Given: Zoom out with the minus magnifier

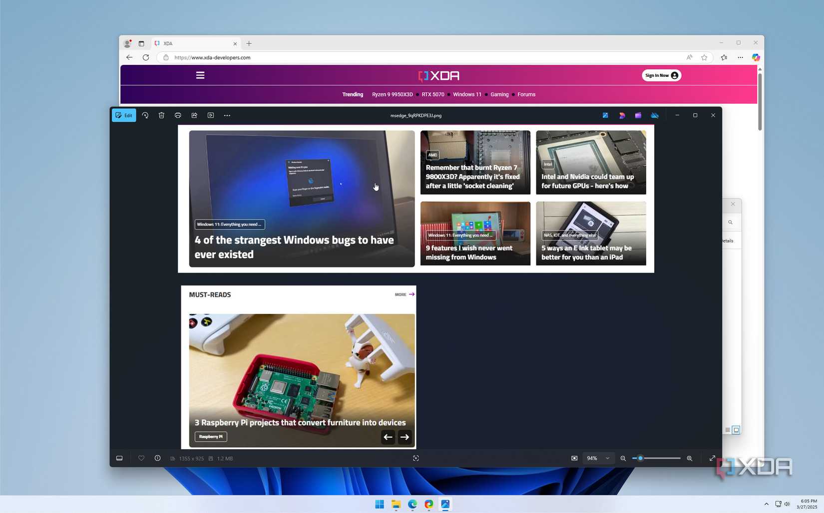Looking at the screenshot, I should (x=623, y=458).
